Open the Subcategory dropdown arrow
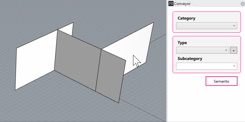The image size is (245, 122). coord(234,66)
